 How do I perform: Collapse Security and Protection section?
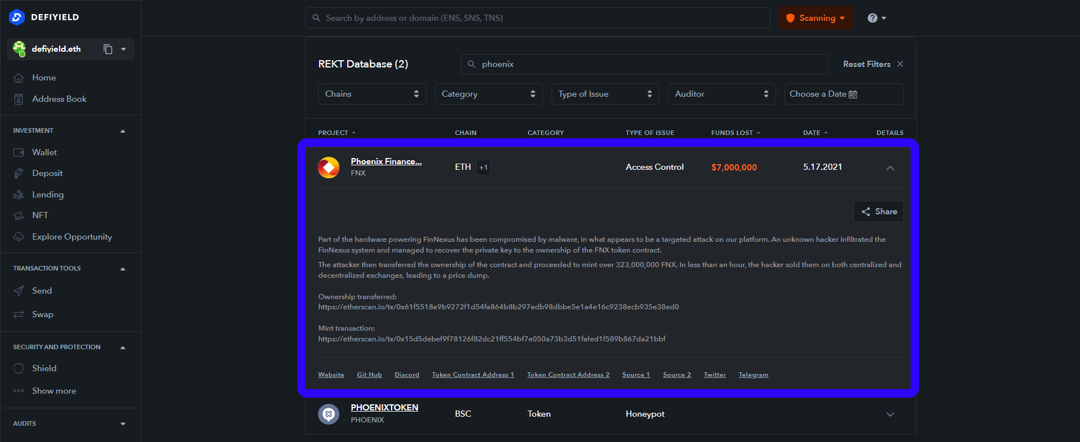pos(123,348)
